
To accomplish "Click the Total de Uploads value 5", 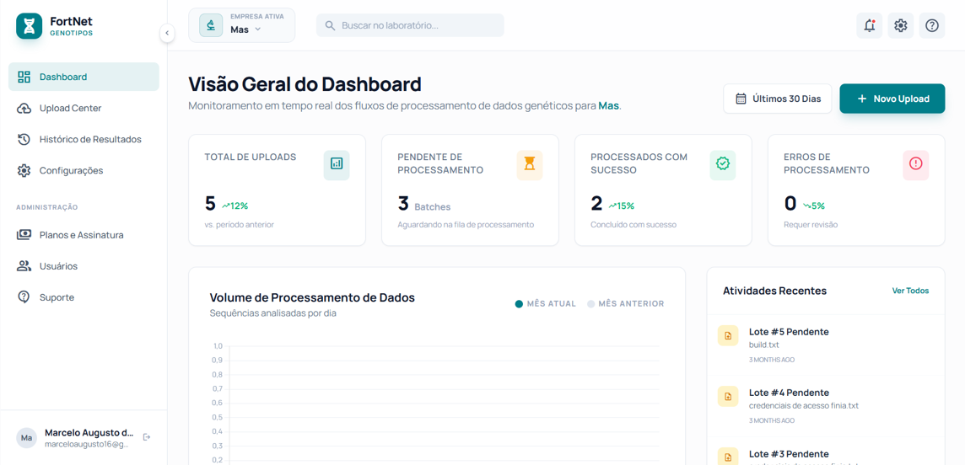I will tap(210, 203).
